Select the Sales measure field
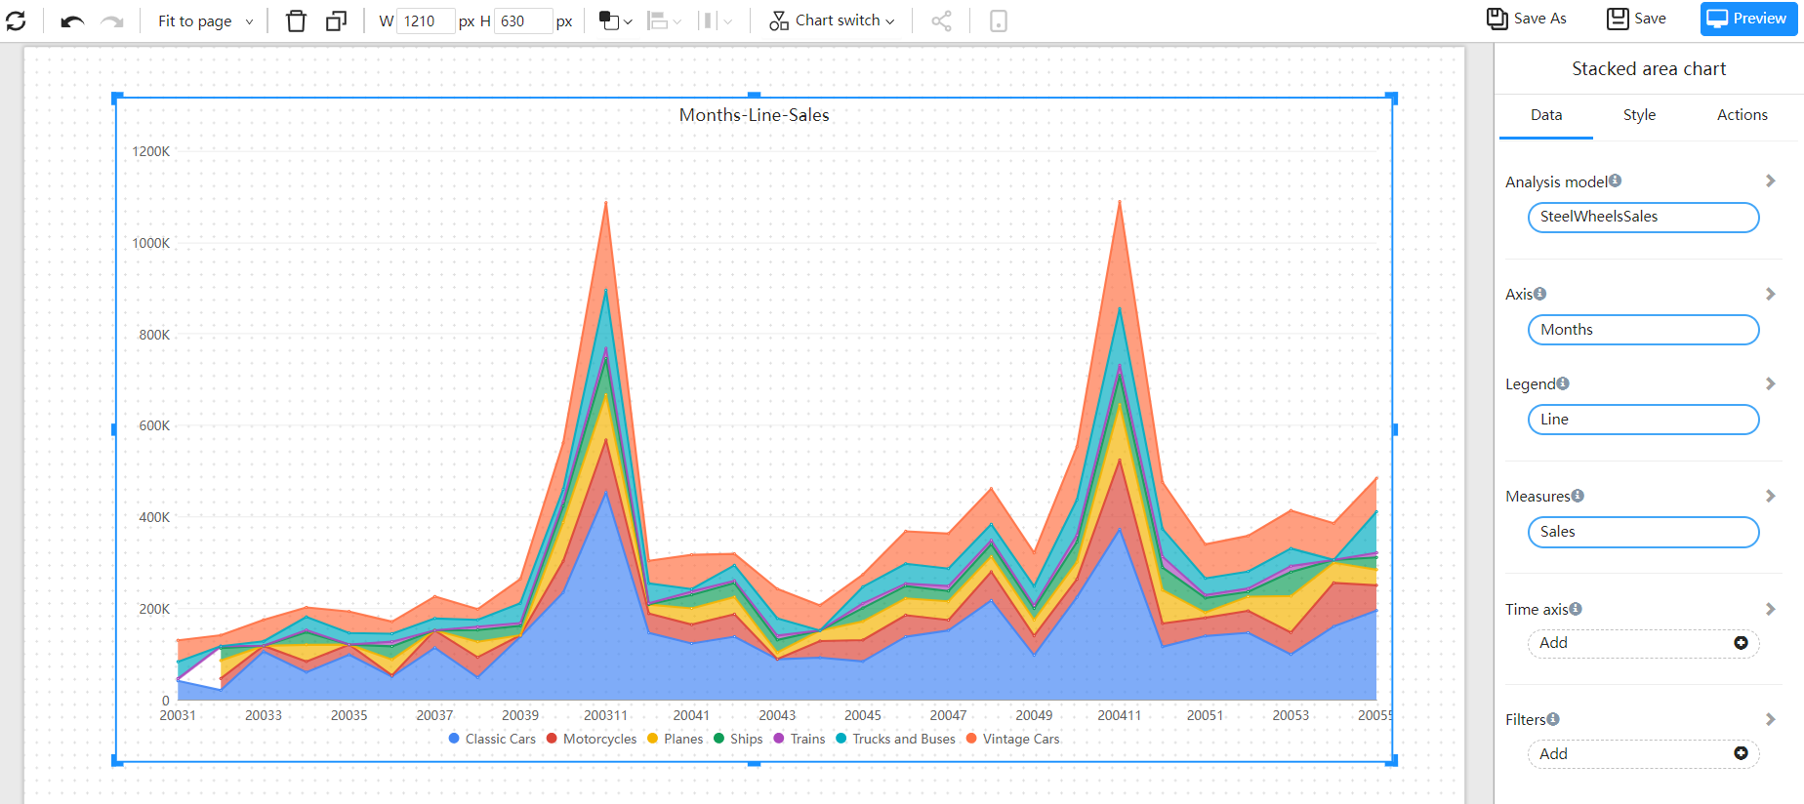The image size is (1804, 804). 1643,532
